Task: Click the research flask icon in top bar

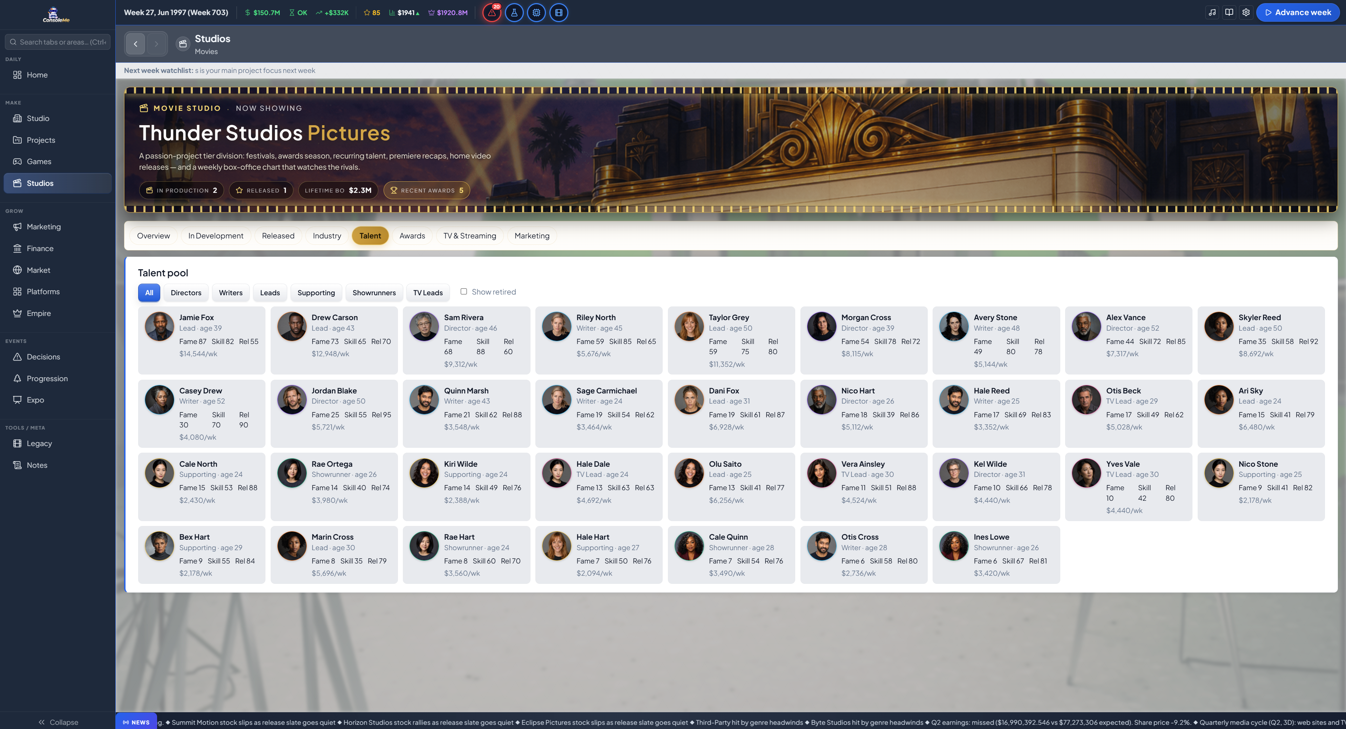Action: (514, 13)
